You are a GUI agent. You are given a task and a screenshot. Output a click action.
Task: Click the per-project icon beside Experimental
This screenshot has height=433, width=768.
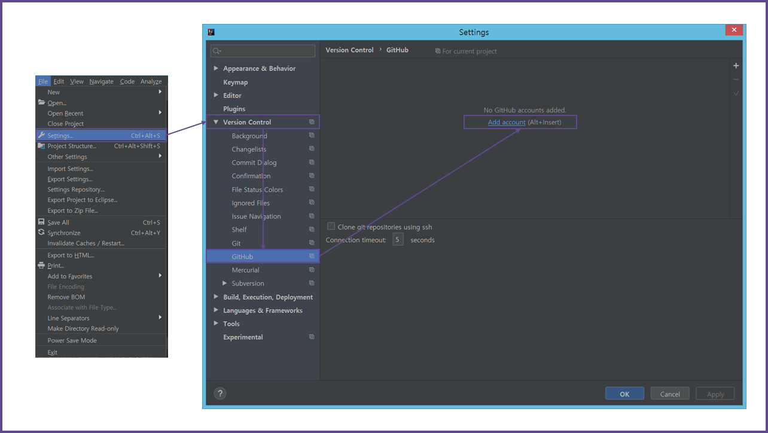point(312,337)
